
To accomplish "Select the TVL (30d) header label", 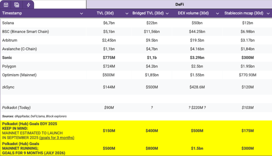I will 105,13.
